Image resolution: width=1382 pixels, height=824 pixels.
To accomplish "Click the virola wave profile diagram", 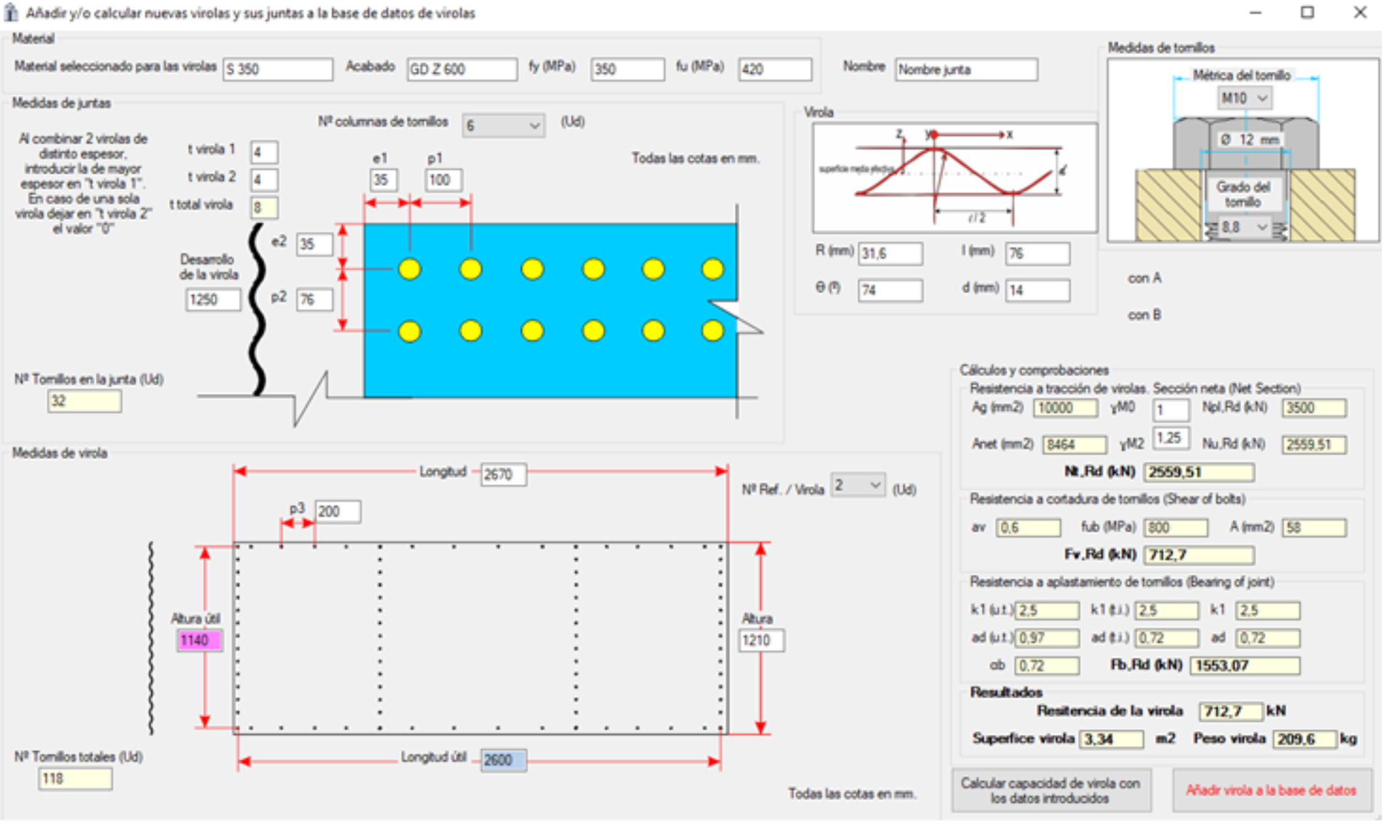I will 954,178.
